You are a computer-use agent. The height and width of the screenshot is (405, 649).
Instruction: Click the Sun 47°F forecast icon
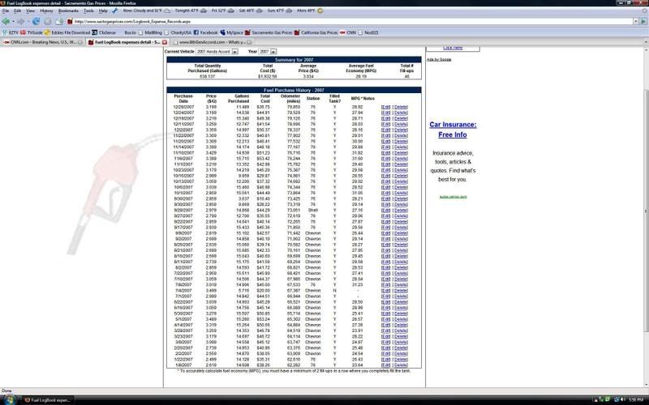pyautogui.click(x=289, y=11)
